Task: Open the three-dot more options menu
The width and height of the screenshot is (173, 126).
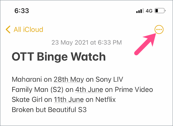Action: 159,30
